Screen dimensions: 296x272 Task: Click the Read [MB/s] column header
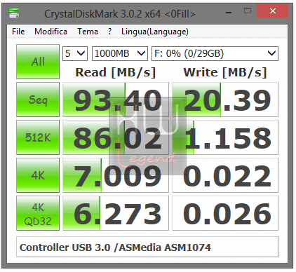[x=116, y=72]
